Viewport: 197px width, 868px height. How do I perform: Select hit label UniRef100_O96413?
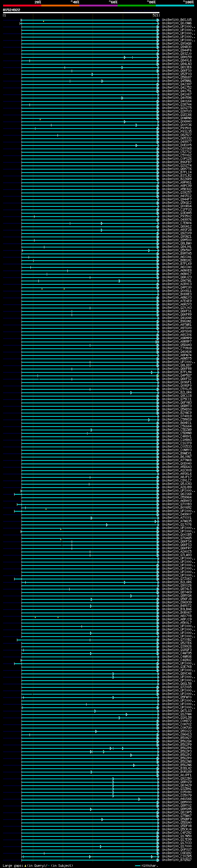tap(176, 735)
